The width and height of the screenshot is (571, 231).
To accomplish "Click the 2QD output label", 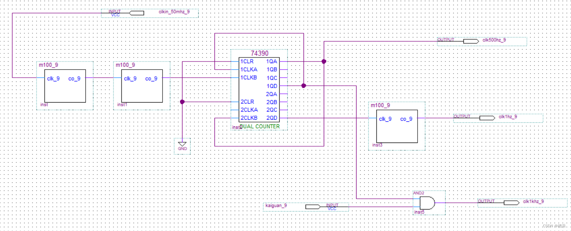I will 272,118.
